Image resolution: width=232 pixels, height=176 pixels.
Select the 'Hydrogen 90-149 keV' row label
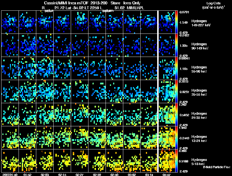(200, 46)
